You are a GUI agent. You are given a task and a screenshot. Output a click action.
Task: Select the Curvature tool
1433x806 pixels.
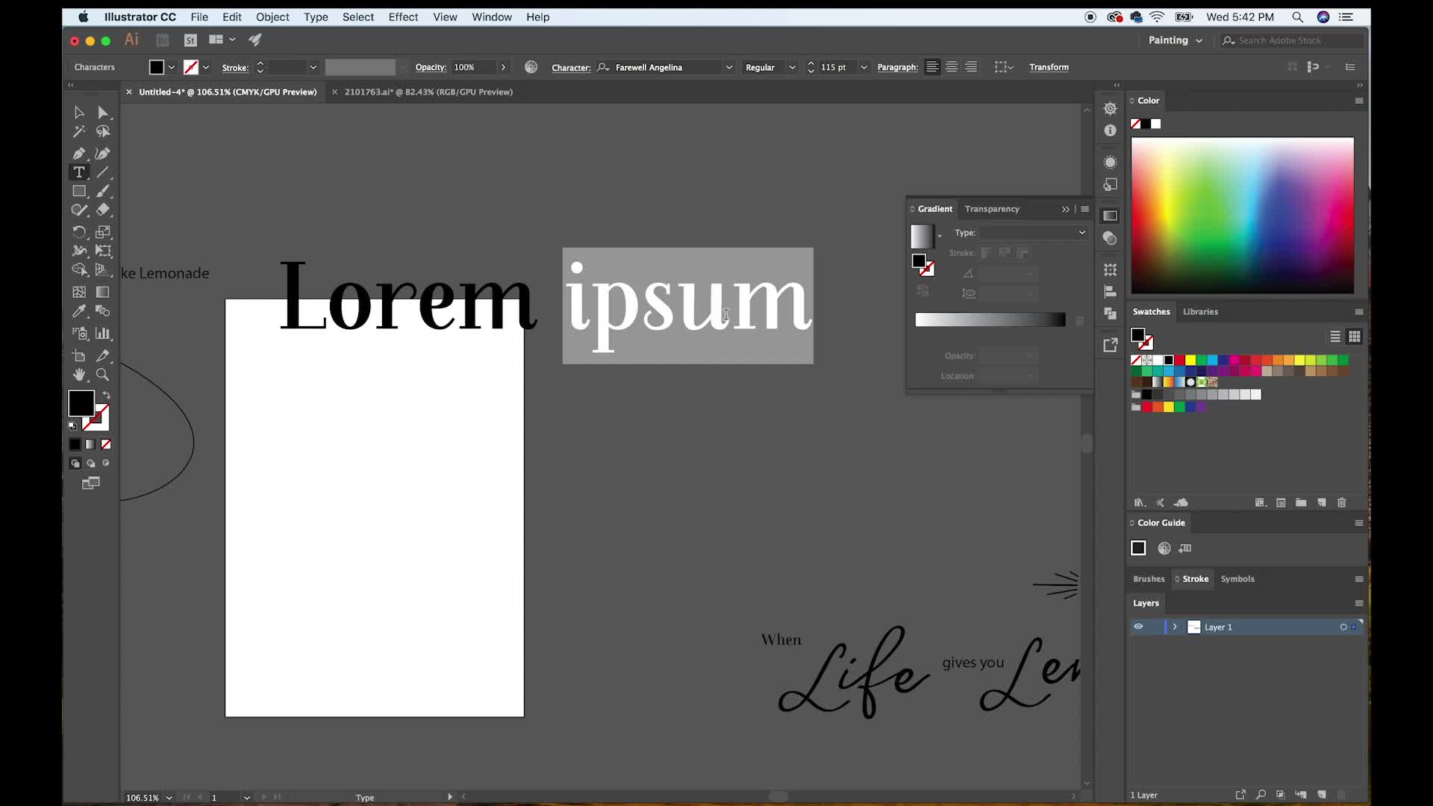click(104, 154)
